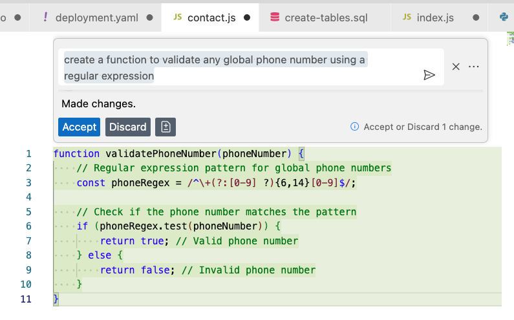Click the deployment.yaml unsaved dot indicator

(x=150, y=17)
